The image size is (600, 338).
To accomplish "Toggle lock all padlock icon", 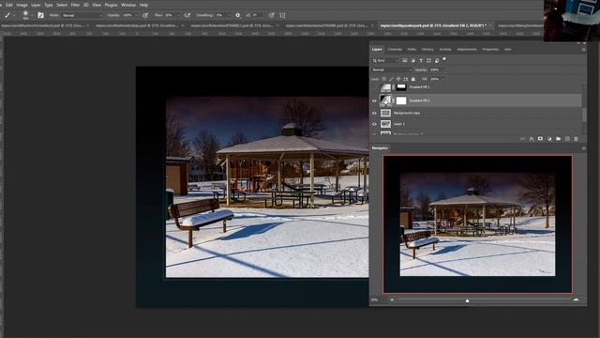I will click(x=412, y=79).
